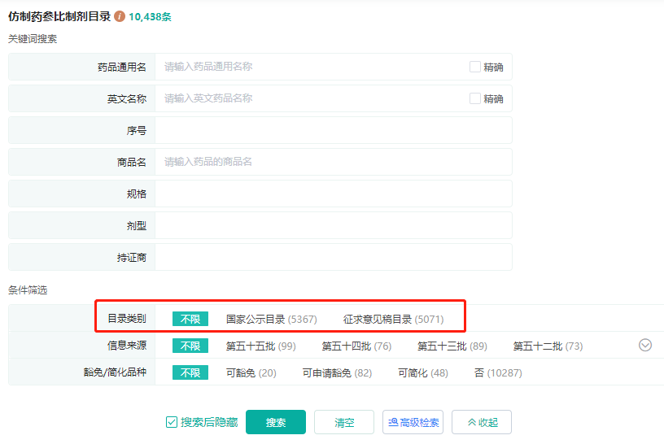The image size is (664, 444).
Task: Pick 可申请豁免 (82) filter
Action: coord(337,372)
